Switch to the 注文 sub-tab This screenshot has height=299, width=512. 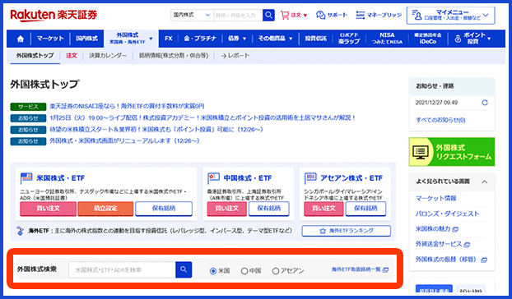point(72,56)
